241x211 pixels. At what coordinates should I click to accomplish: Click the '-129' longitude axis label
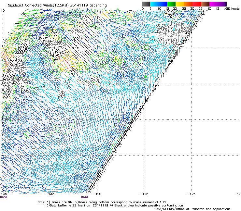97,194
